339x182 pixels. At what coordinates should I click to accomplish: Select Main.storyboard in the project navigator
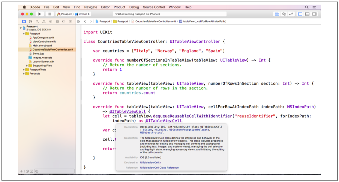[42, 46]
